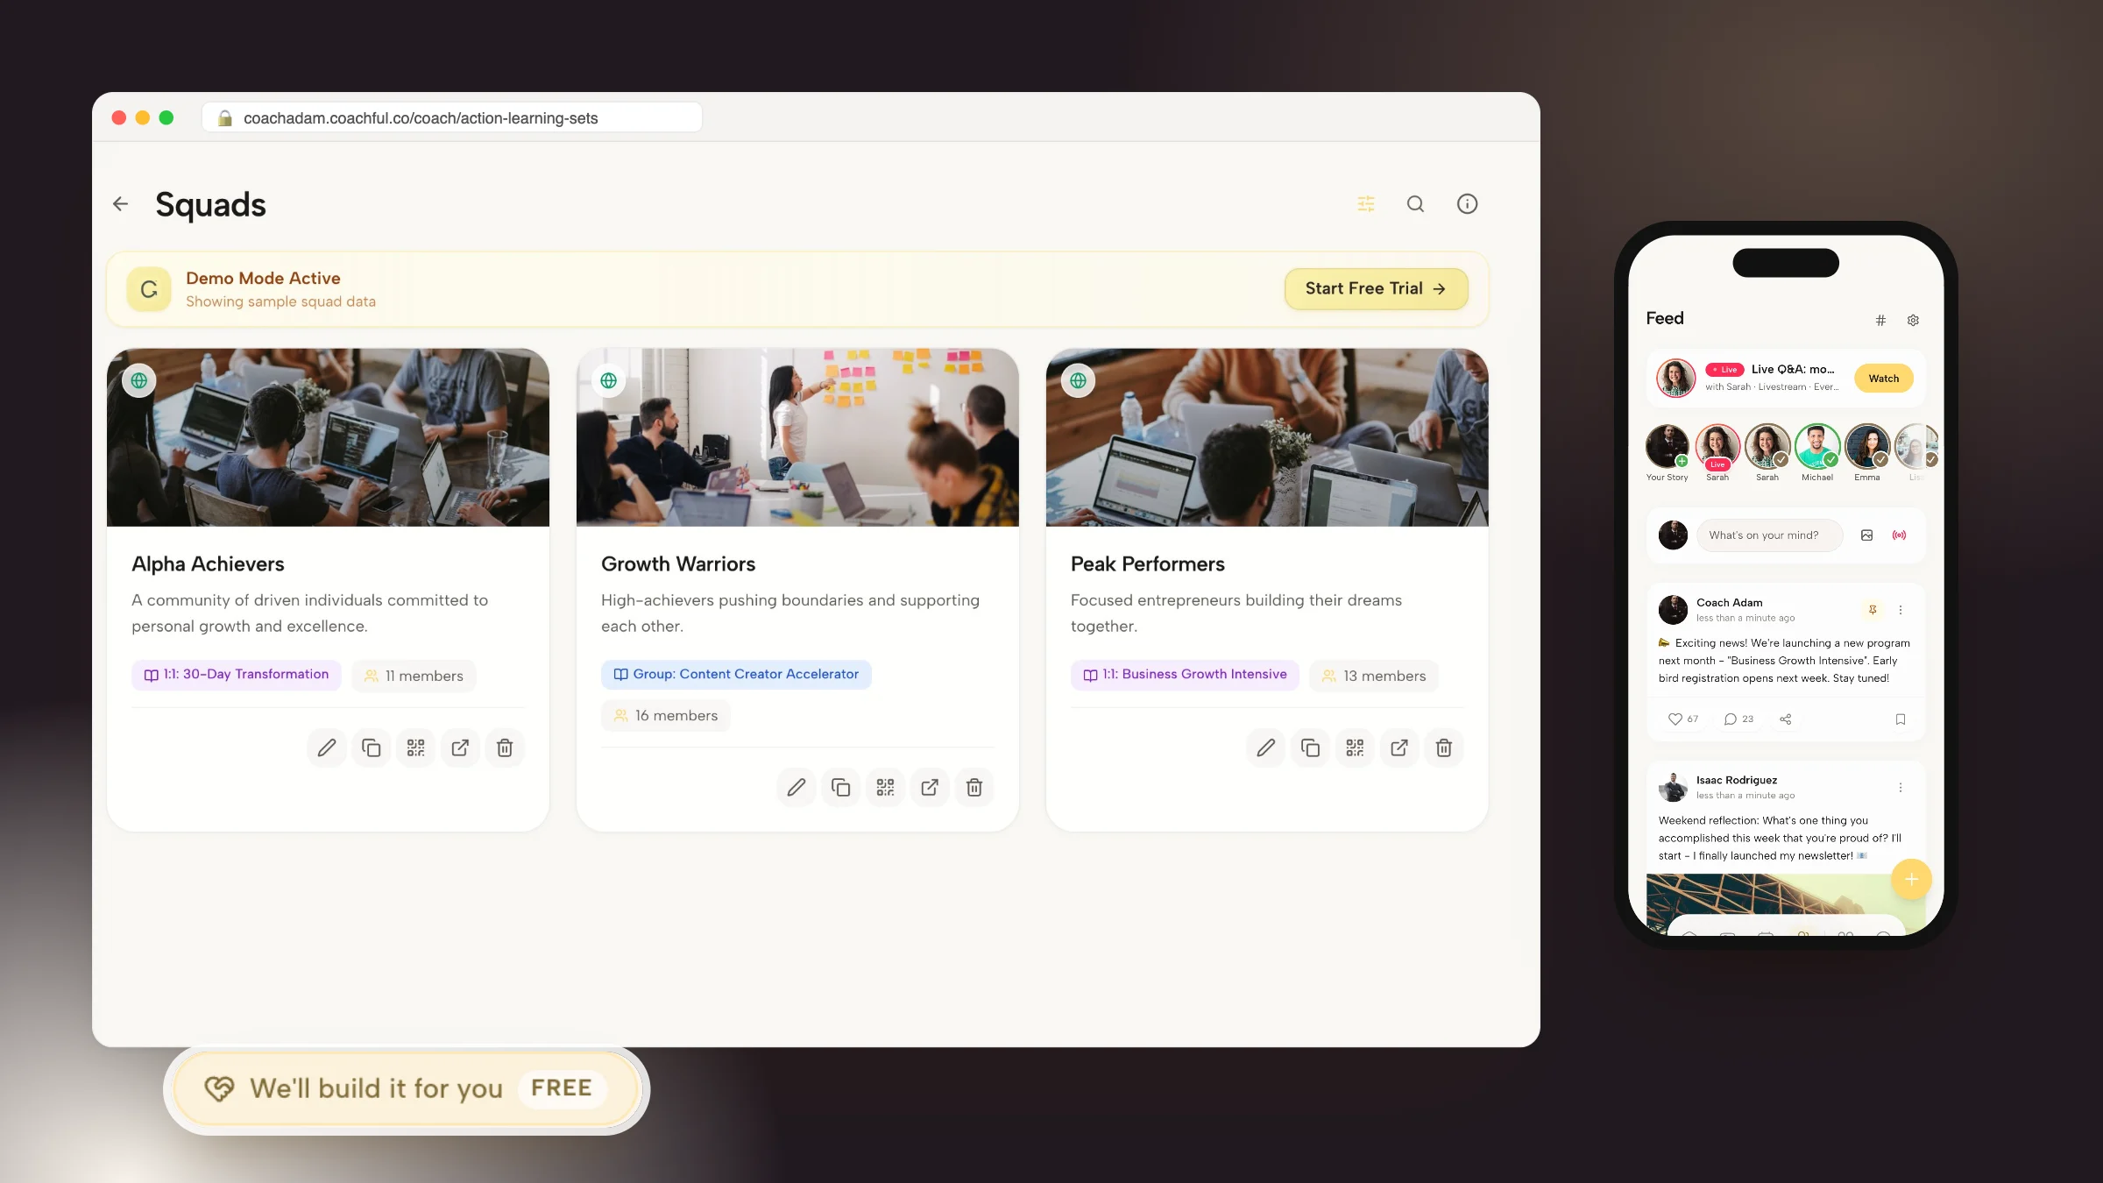Screen dimensions: 2103x1183
Task: Open Feed settings gear on phone
Action: tap(1913, 321)
